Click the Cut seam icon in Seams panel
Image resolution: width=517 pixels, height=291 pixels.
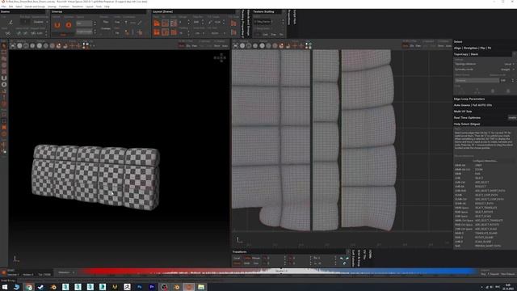11,23
